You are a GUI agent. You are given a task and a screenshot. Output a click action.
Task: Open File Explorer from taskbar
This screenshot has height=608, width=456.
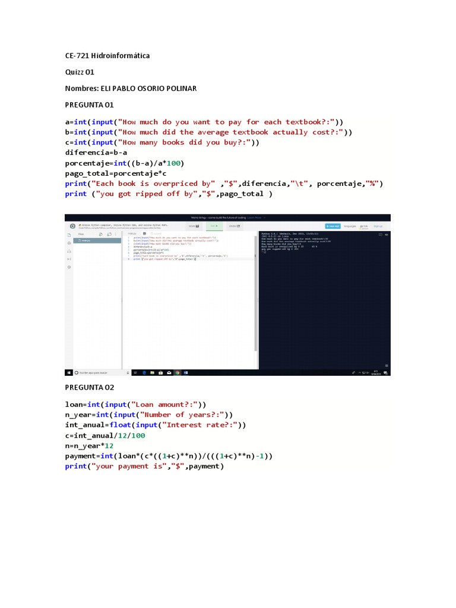pos(153,373)
